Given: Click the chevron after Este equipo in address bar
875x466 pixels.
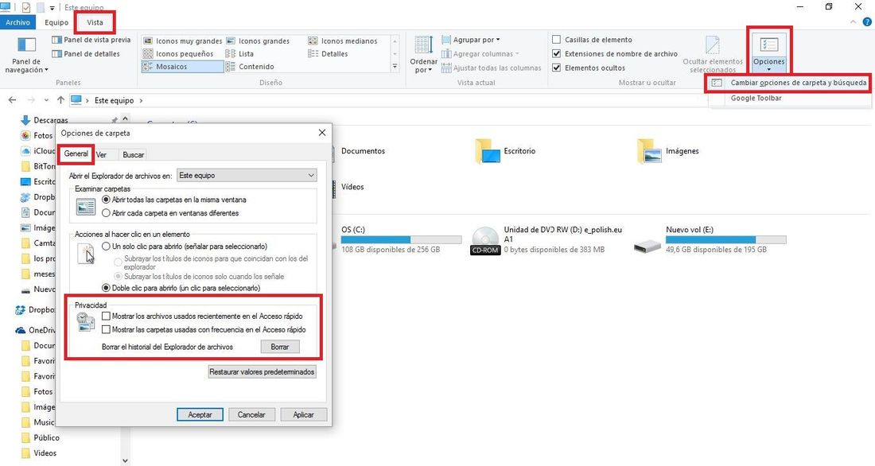Looking at the screenshot, I should tap(141, 100).
